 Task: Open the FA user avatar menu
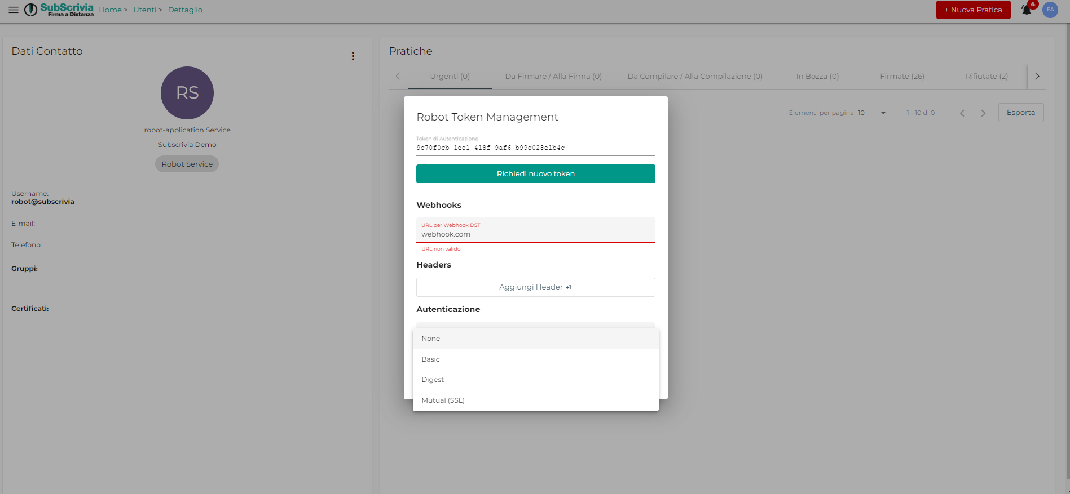tap(1050, 10)
